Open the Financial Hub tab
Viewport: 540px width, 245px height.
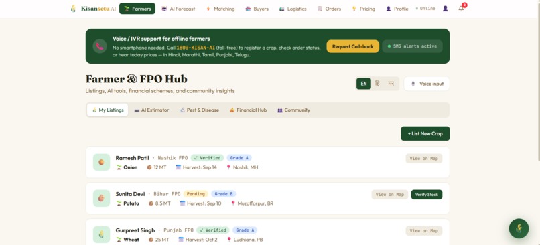tap(249, 110)
